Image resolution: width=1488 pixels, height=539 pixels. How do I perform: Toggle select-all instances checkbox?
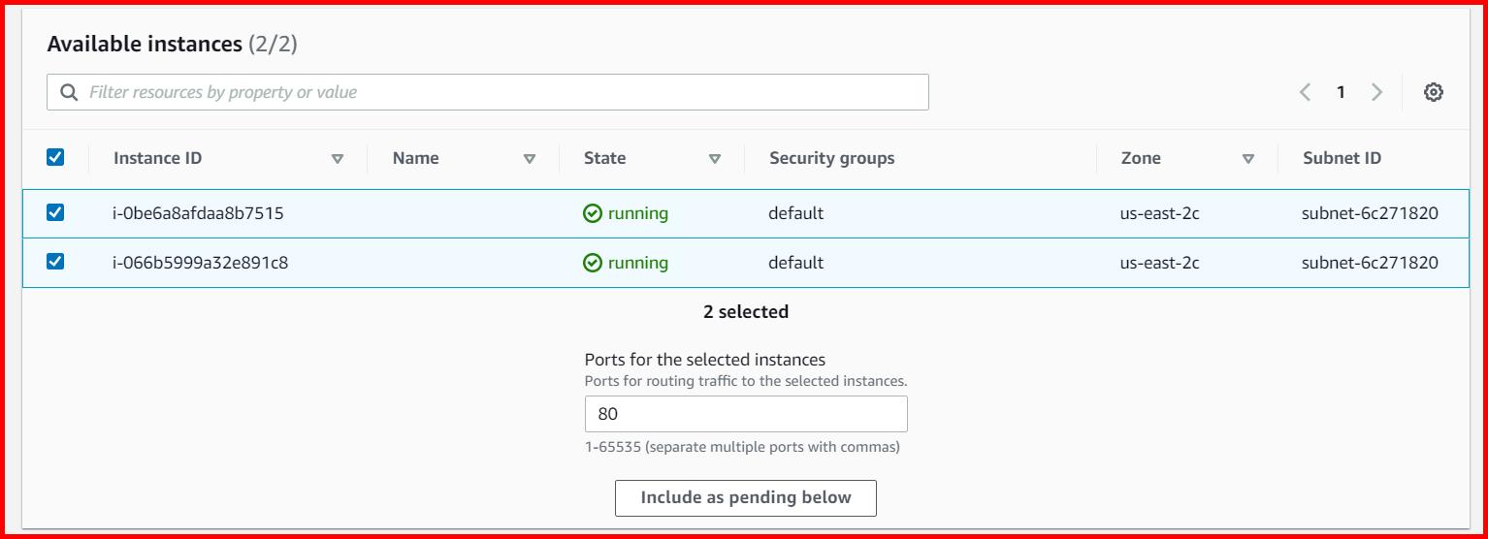click(55, 157)
